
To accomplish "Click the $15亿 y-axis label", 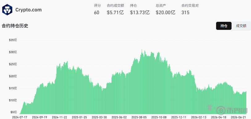I will pos(13,88).
